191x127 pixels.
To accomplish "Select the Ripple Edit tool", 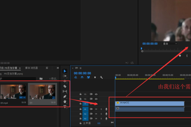I will click(65, 81).
